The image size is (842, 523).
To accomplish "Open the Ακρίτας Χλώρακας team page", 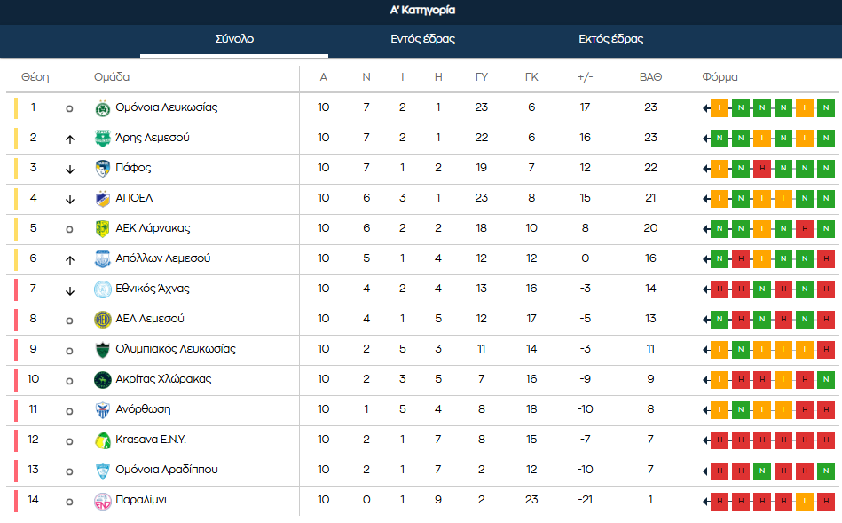I will (163, 379).
